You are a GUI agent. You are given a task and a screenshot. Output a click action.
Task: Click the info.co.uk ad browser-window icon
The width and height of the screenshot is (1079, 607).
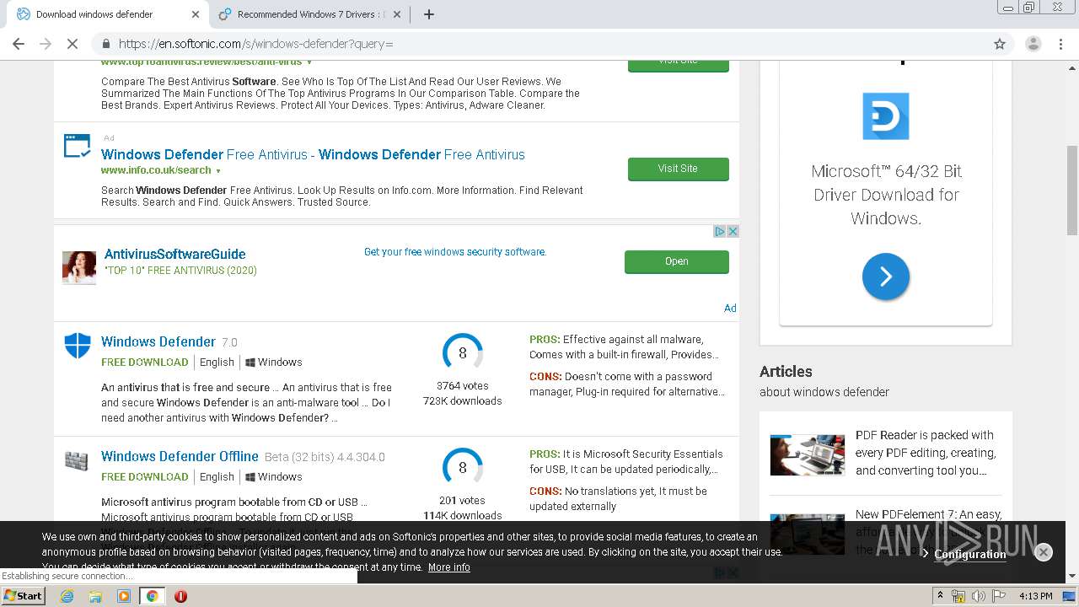click(x=77, y=145)
